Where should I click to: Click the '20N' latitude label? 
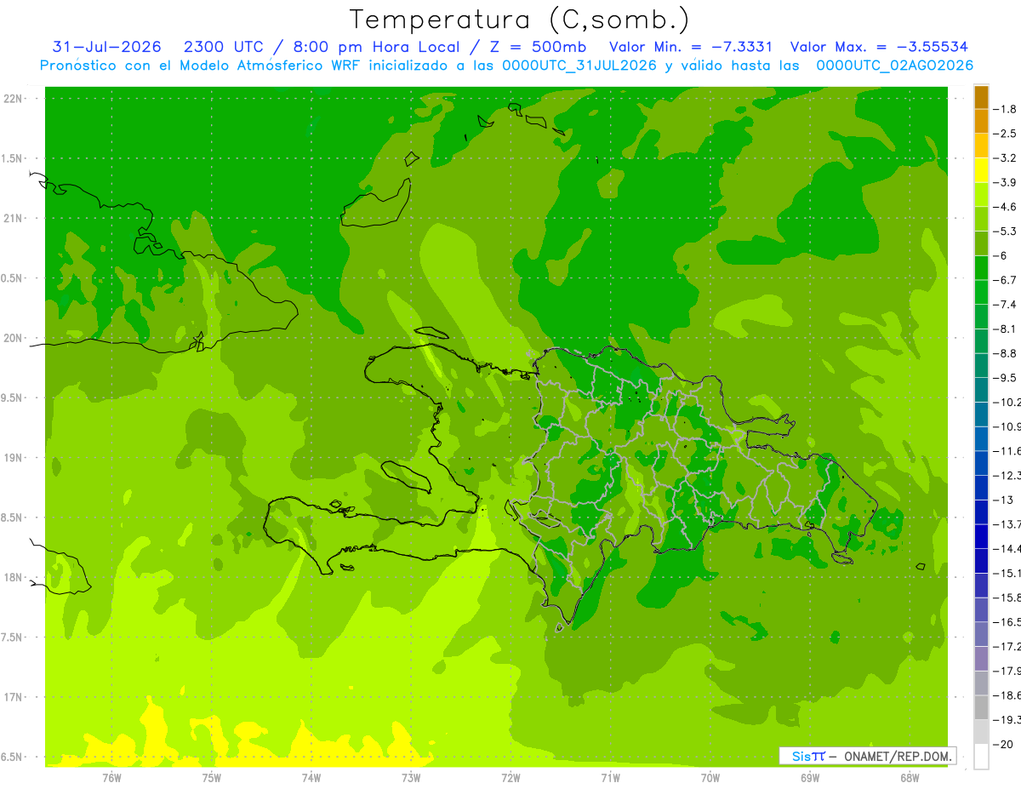tap(14, 338)
